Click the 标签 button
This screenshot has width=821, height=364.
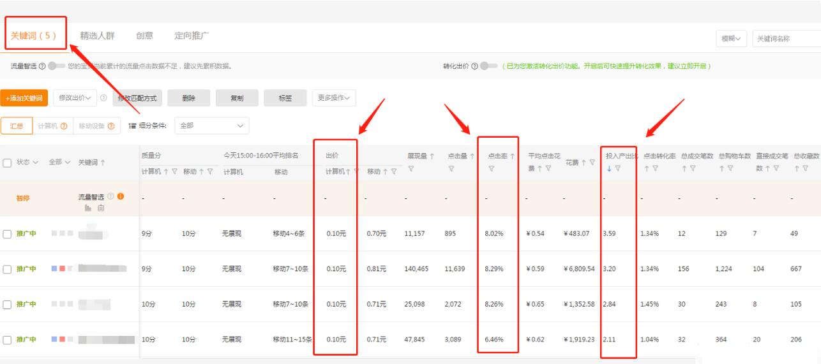pos(285,98)
